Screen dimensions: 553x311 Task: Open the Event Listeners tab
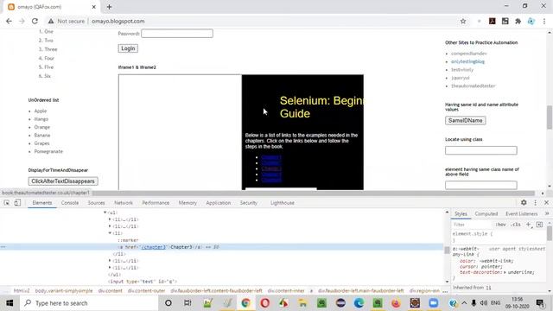click(x=521, y=213)
